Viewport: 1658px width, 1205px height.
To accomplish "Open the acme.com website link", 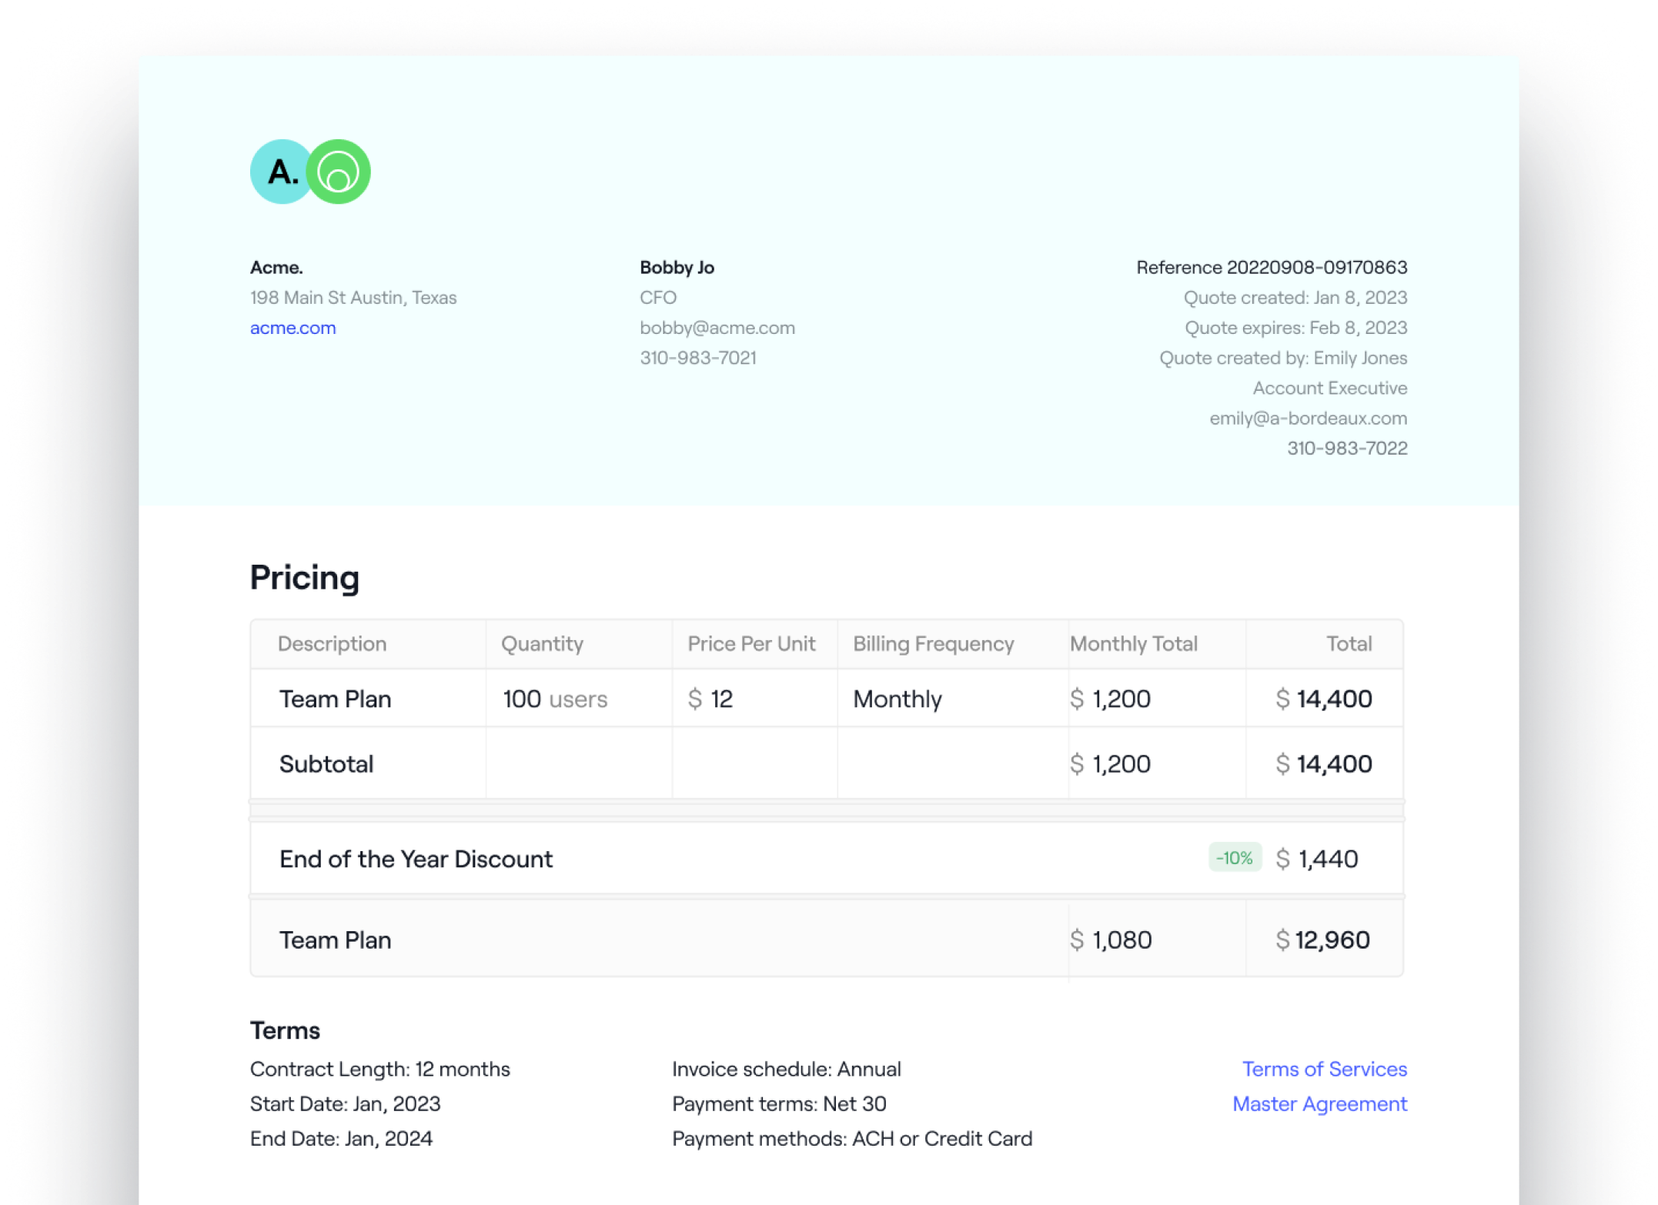I will [292, 328].
